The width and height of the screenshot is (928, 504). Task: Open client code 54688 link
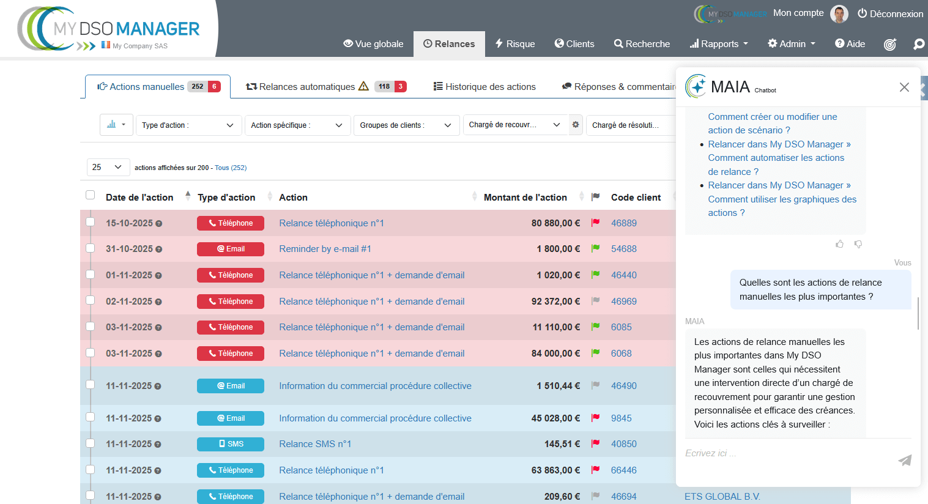[x=623, y=249]
